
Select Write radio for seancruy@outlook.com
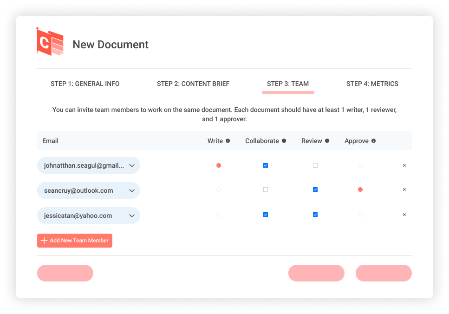pos(219,190)
